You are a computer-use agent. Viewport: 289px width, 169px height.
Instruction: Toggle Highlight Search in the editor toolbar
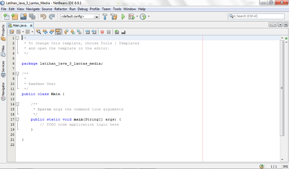[58, 32]
